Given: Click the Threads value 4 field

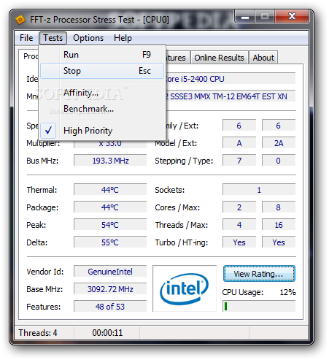Looking at the screenshot, I should (239, 225).
